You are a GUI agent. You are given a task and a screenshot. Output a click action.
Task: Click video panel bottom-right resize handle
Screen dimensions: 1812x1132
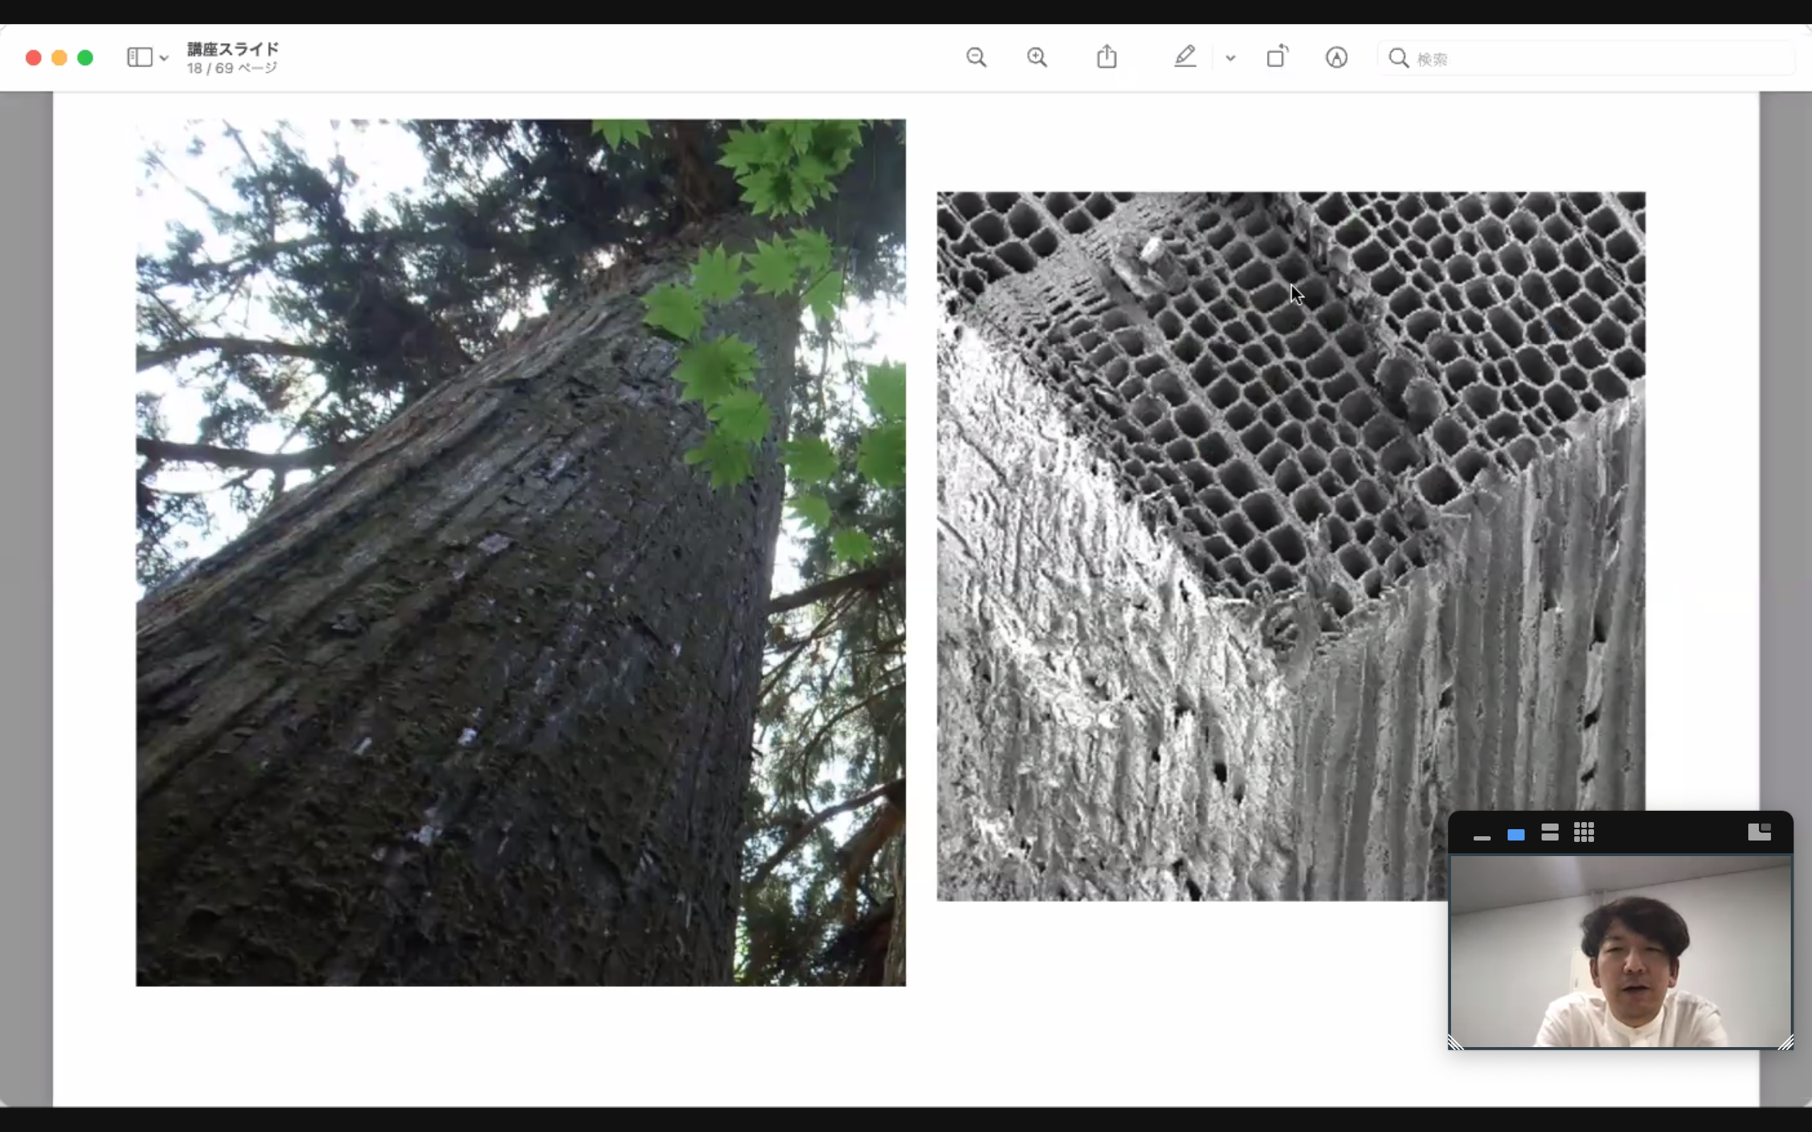click(x=1786, y=1041)
